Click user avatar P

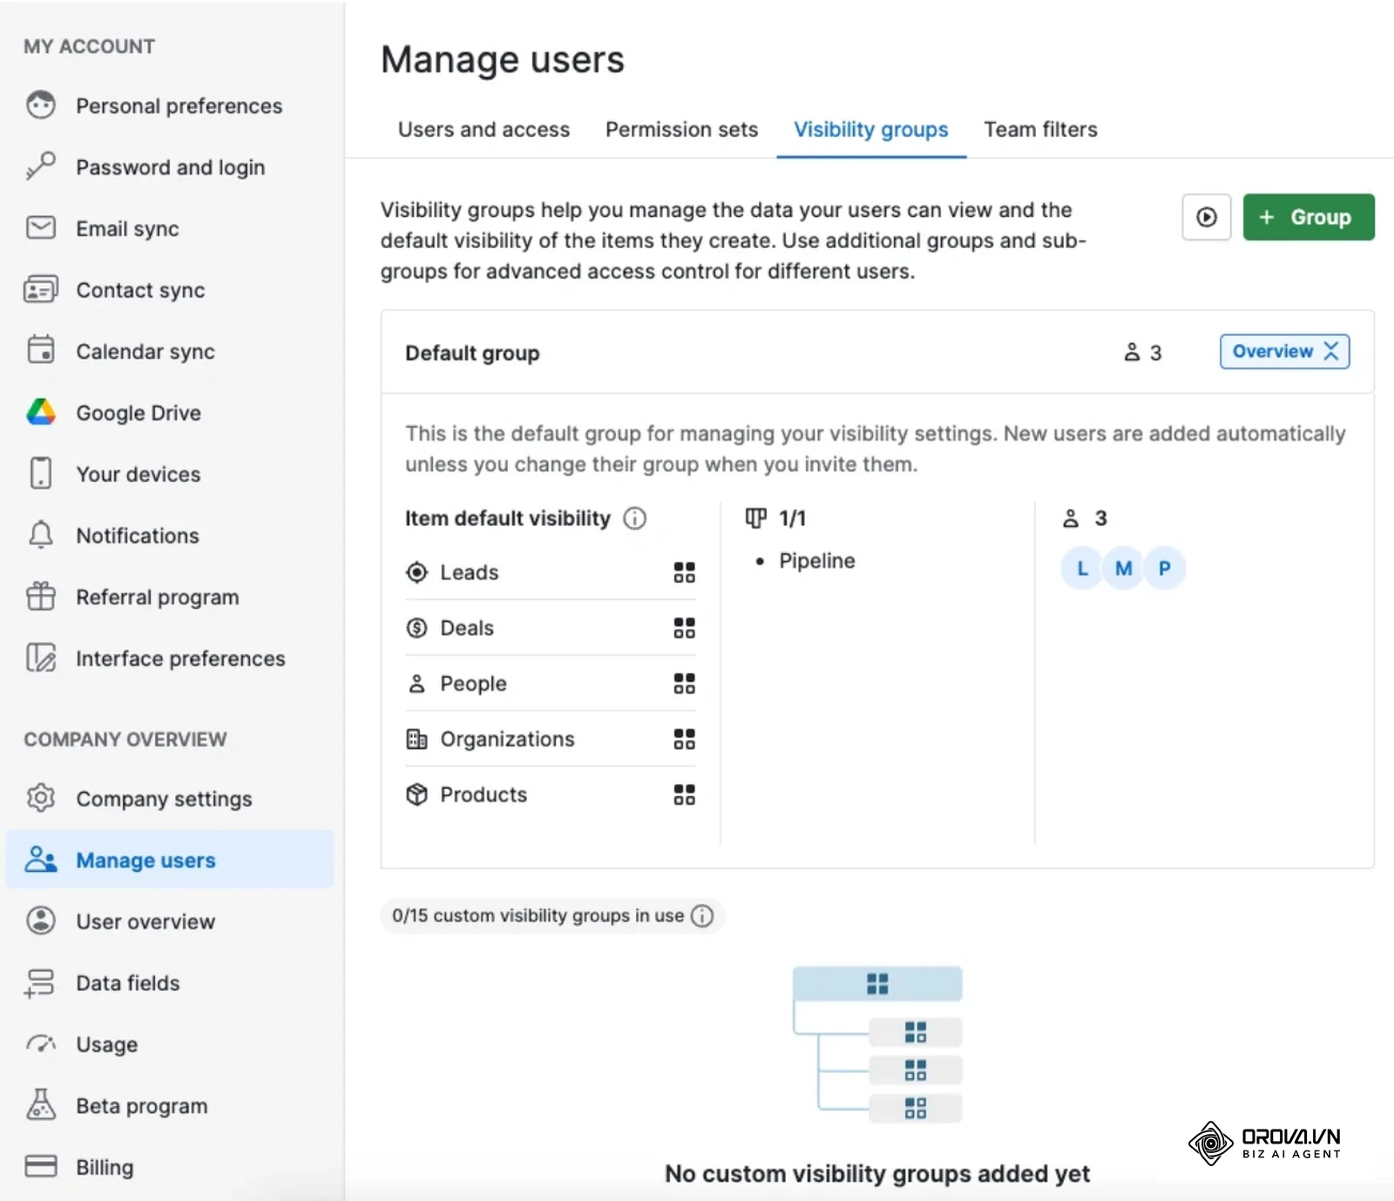pos(1164,569)
